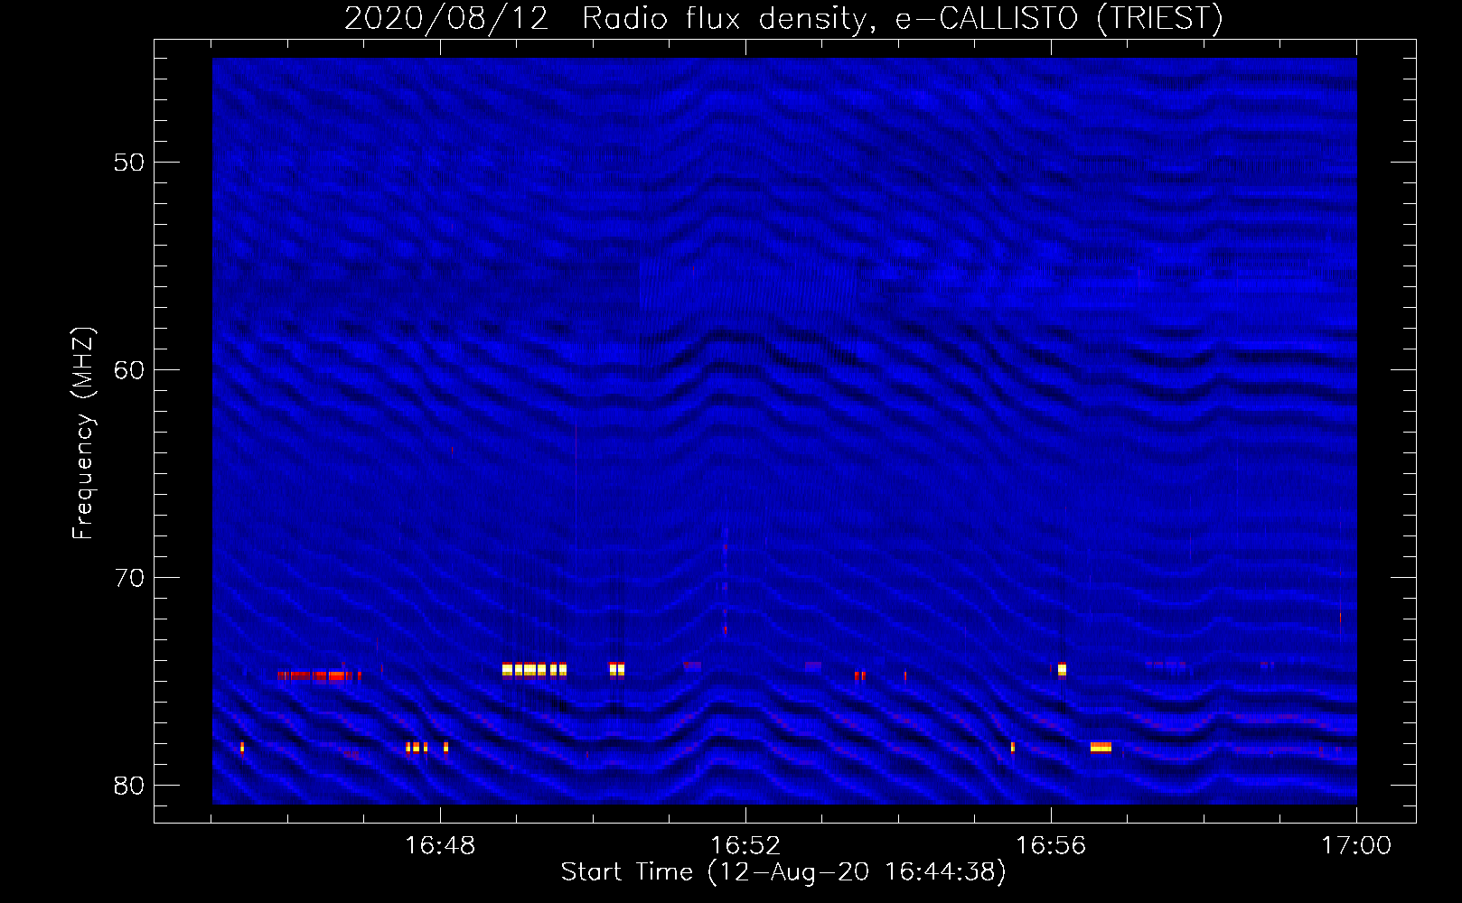Click the 16:56 time tick label
1462x903 pixels.
click(x=1051, y=845)
